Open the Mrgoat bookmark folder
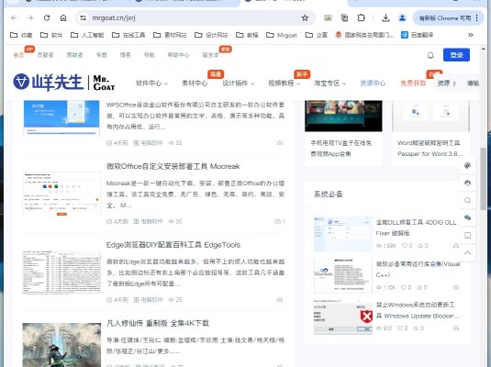Viewport: 491px width, 367px height. [282, 35]
